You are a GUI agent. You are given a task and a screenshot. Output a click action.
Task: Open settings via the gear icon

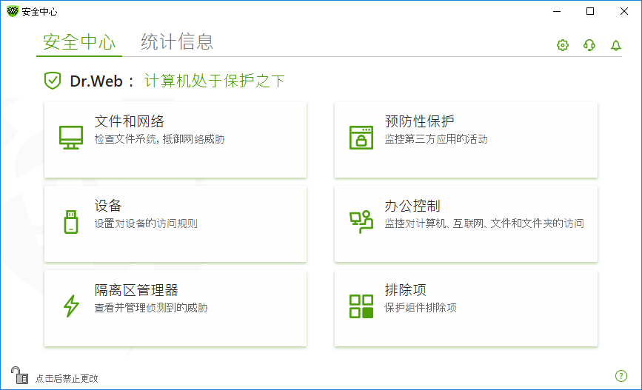pyautogui.click(x=563, y=45)
